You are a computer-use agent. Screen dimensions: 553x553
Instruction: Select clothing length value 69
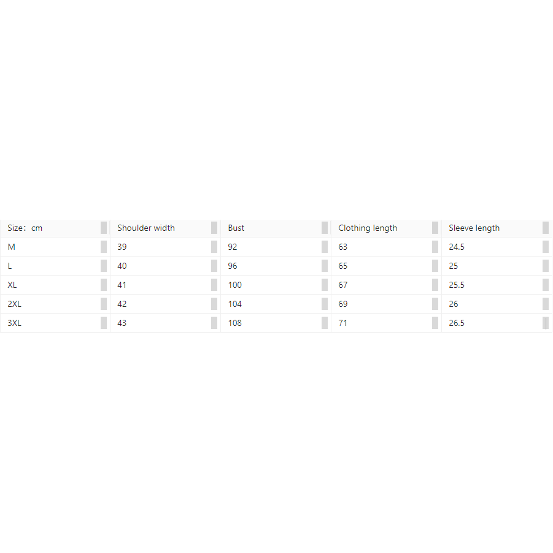(x=342, y=304)
